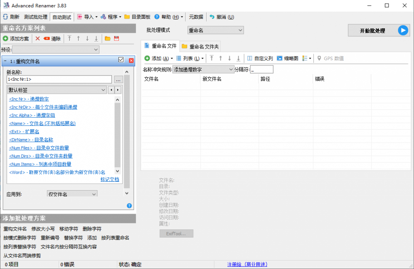Screen dimensions: 414x269
Task: Insert the <Name> 文件名 tag
Action: (42, 124)
